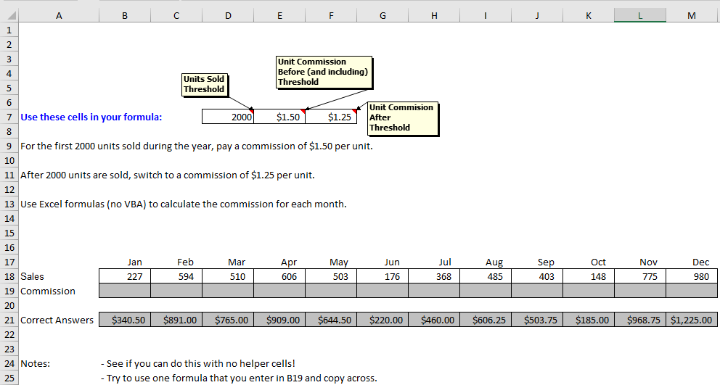The image size is (720, 385).
Task: Select row 19 header
Action: coord(9,291)
